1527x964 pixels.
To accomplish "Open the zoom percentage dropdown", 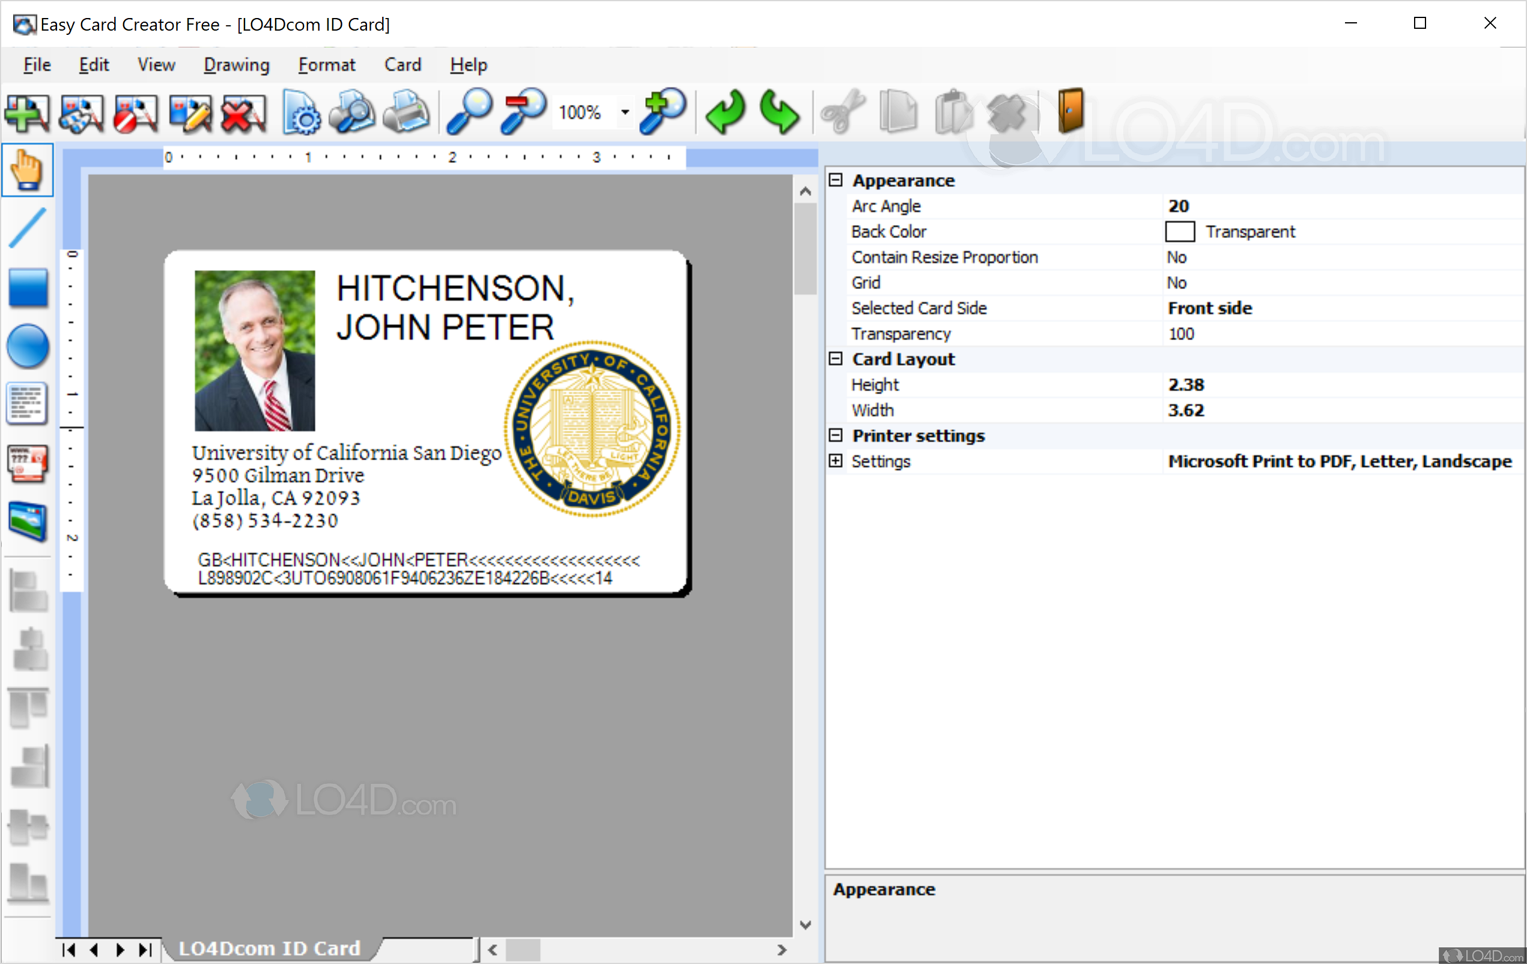I will (625, 113).
